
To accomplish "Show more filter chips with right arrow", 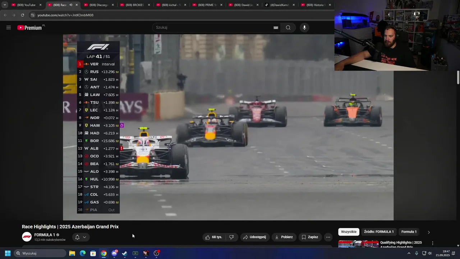I will pos(428,232).
